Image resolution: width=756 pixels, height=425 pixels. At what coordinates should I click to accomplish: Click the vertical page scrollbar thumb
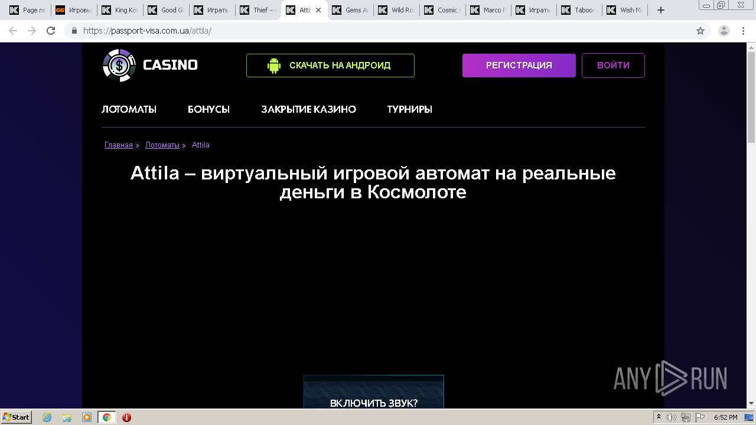coord(751,97)
